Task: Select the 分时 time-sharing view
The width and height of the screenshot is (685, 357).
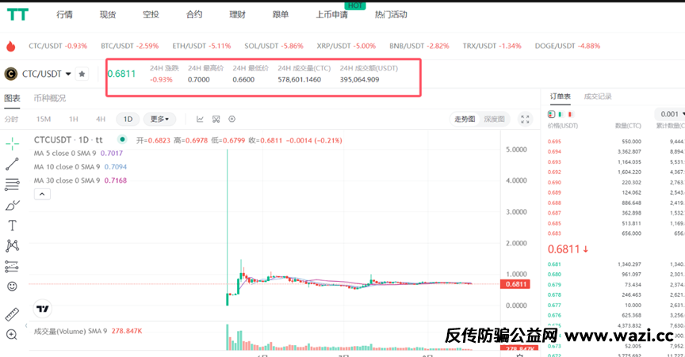Action: 11,120
